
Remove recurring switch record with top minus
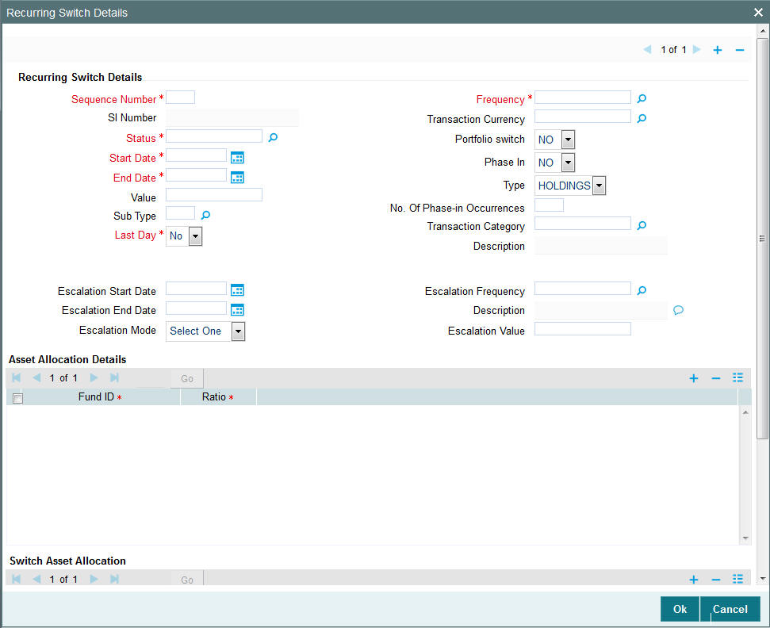[740, 50]
